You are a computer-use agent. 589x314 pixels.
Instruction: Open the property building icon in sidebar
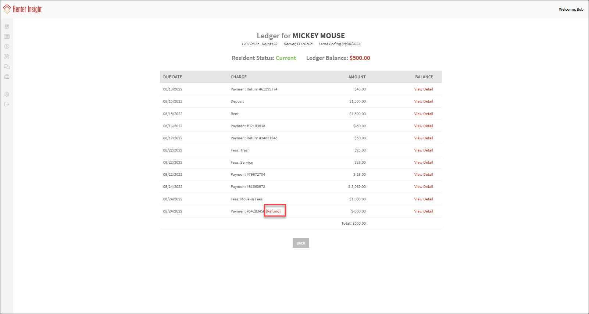tap(7, 26)
